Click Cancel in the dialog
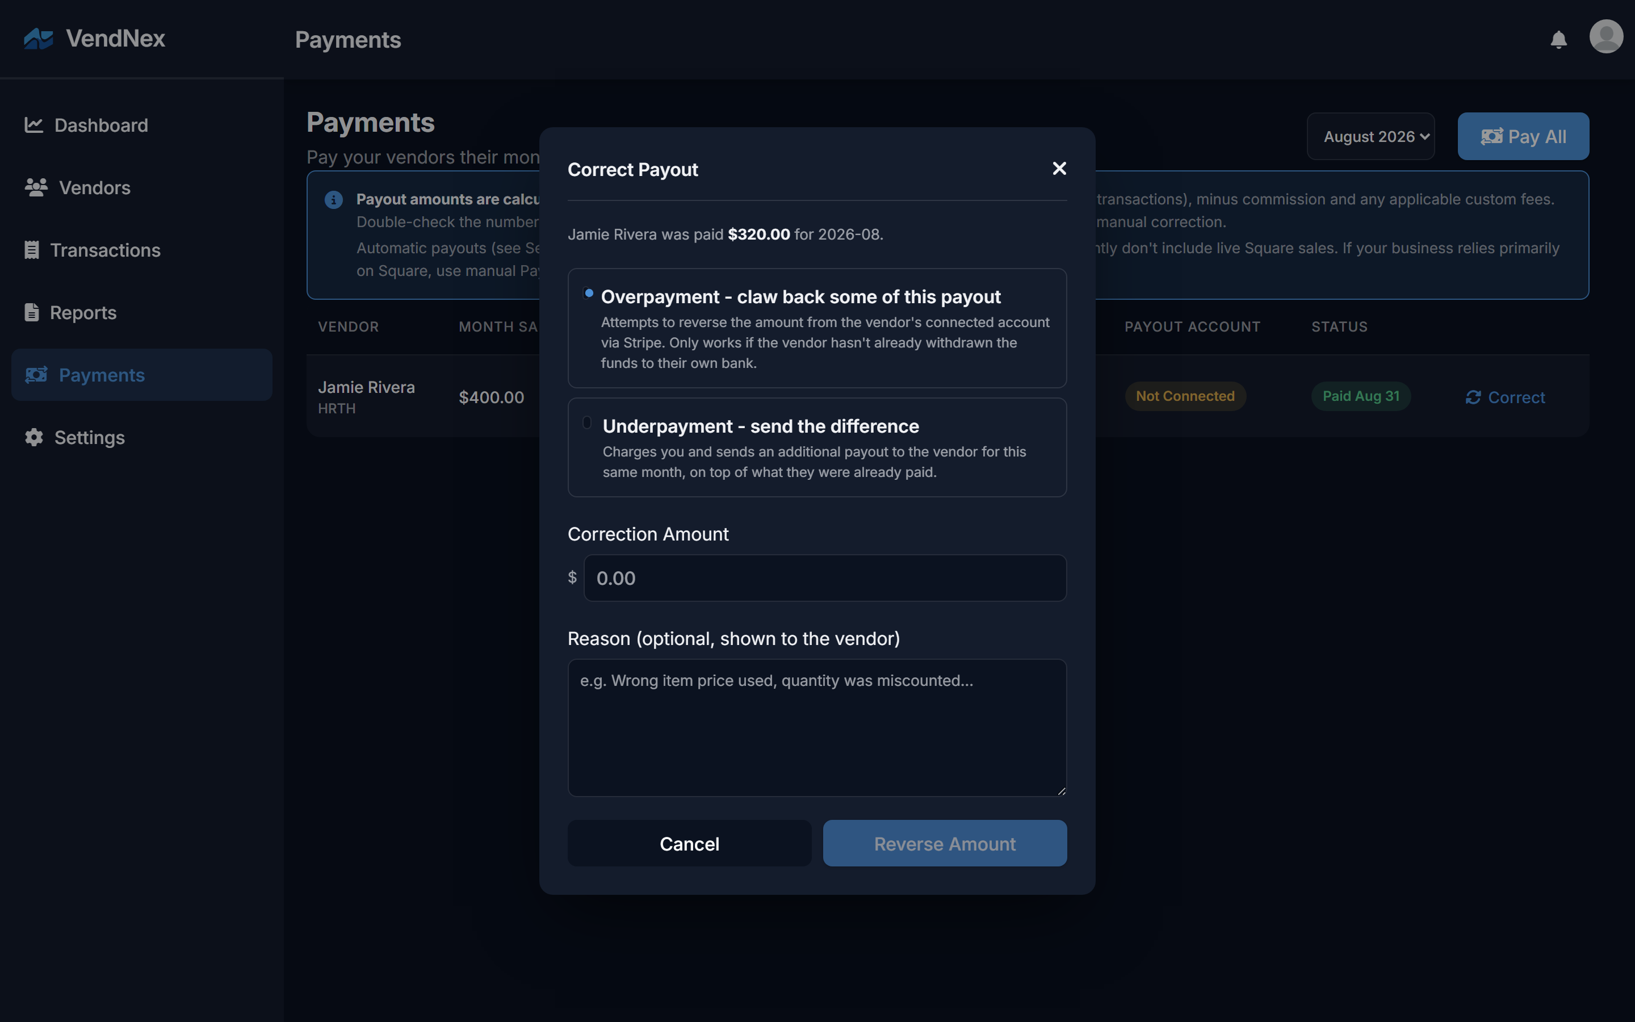Viewport: 1635px width, 1022px height. (689, 844)
